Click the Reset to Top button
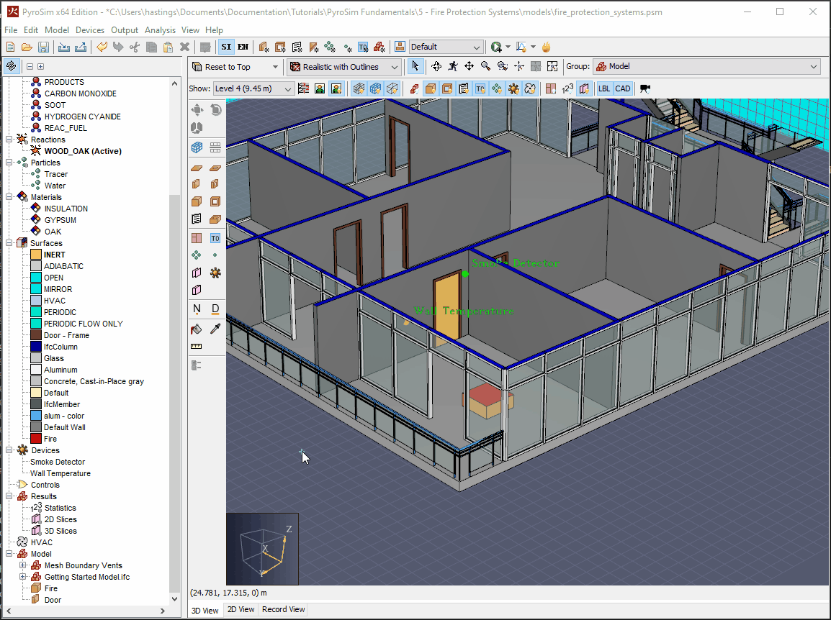The height and width of the screenshot is (620, 831). (235, 67)
